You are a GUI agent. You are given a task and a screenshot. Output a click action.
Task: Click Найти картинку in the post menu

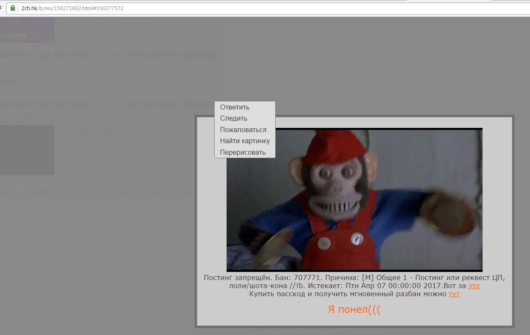(245, 141)
